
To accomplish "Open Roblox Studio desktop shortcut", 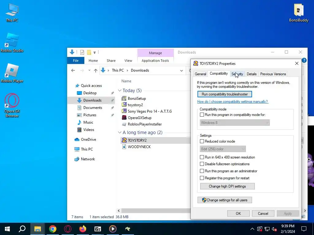I will coord(12,43).
